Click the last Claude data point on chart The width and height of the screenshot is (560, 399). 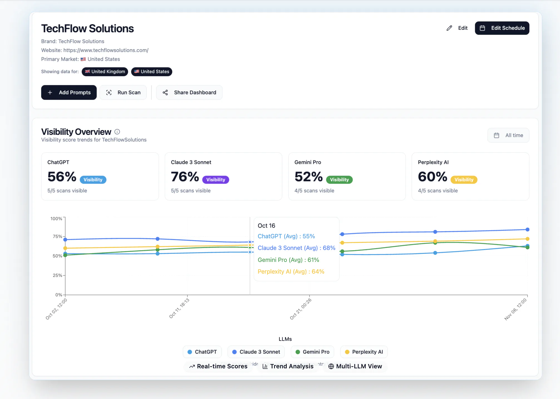(527, 230)
